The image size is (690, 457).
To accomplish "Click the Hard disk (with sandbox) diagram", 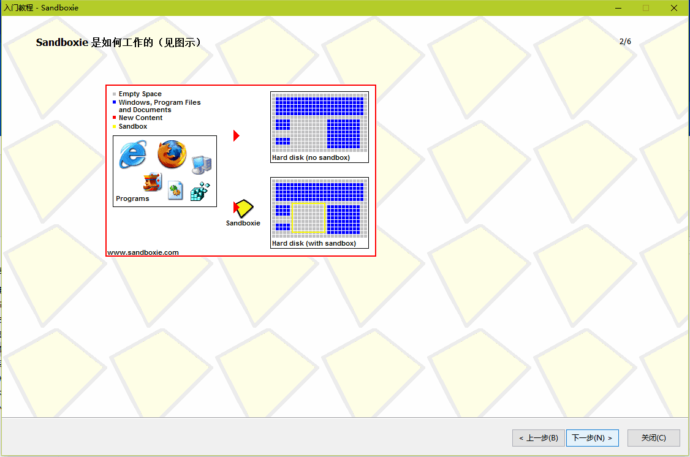I will click(x=319, y=208).
